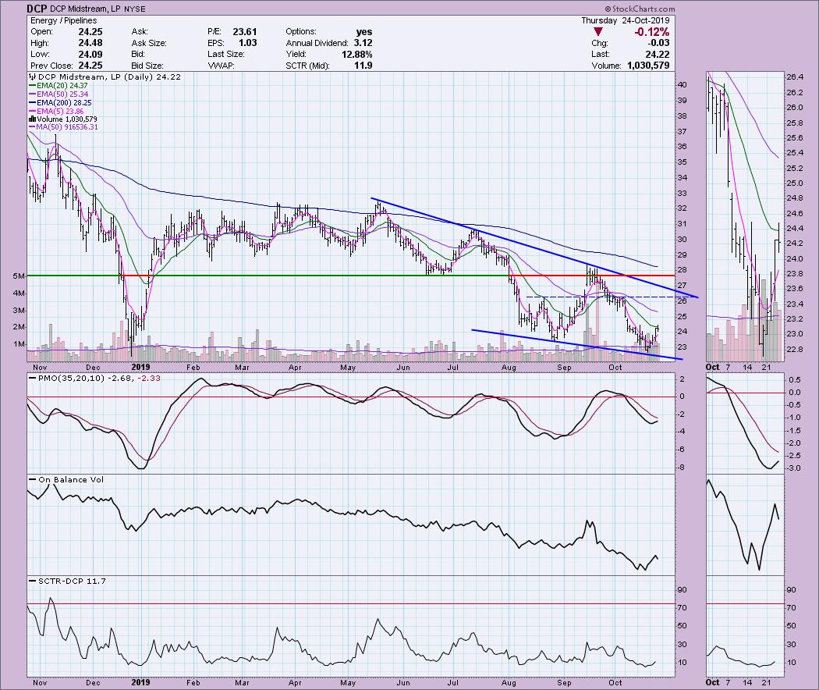Select the percent change -0.12%

tap(651, 32)
